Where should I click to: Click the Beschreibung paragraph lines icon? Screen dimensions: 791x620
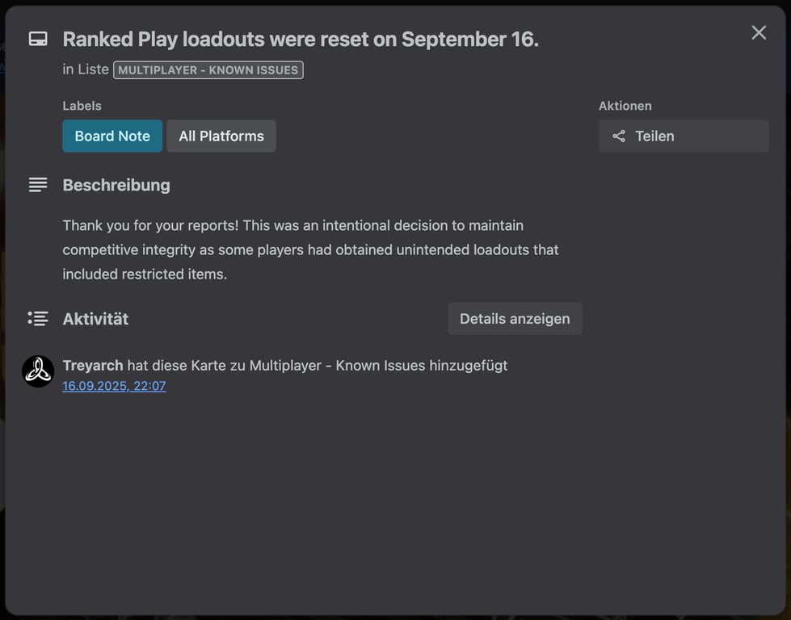[38, 185]
